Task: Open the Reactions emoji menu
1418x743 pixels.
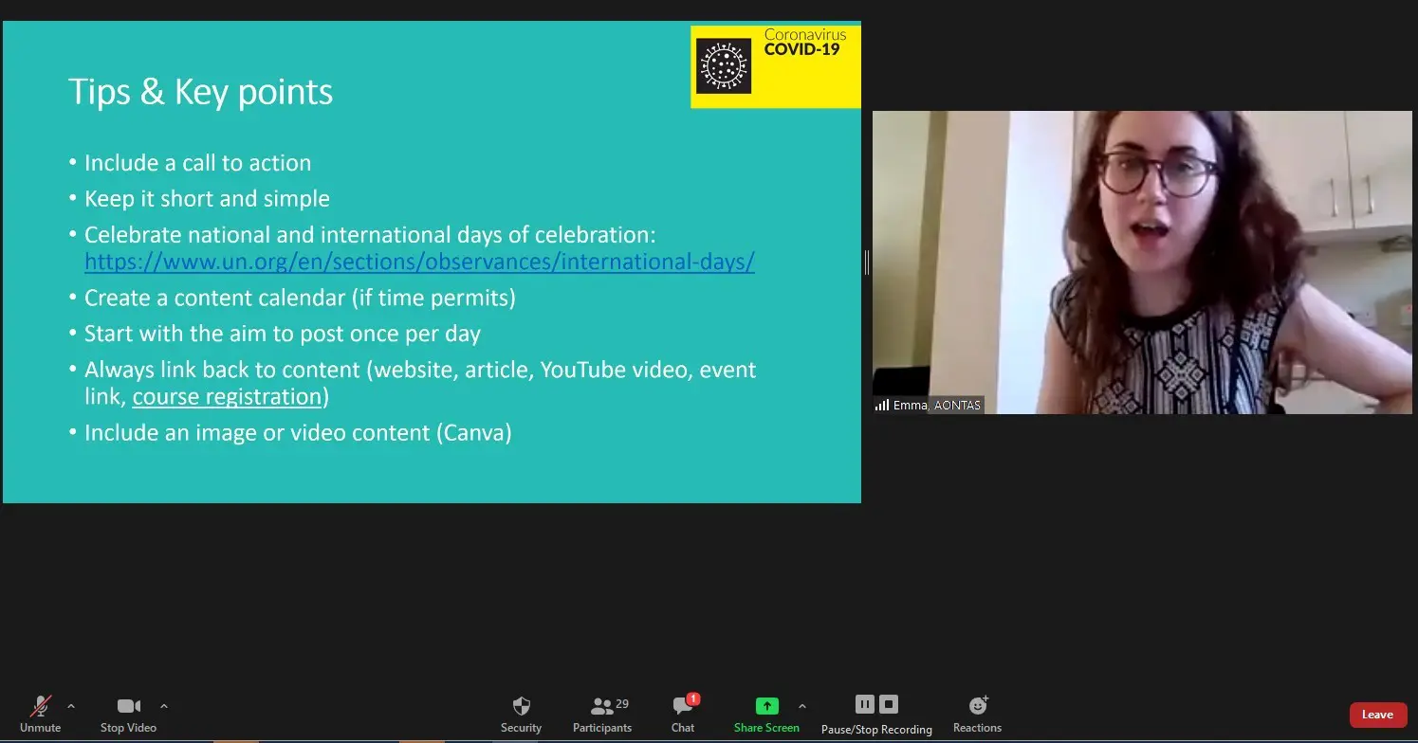Action: pyautogui.click(x=977, y=714)
